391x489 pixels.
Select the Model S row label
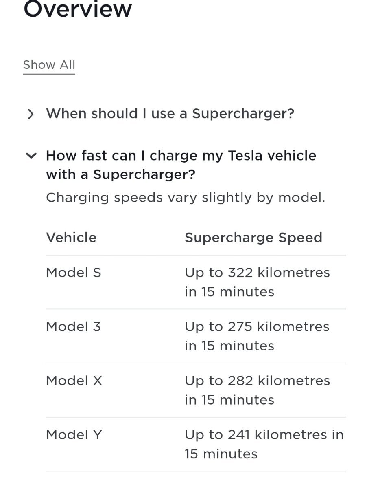tap(74, 272)
